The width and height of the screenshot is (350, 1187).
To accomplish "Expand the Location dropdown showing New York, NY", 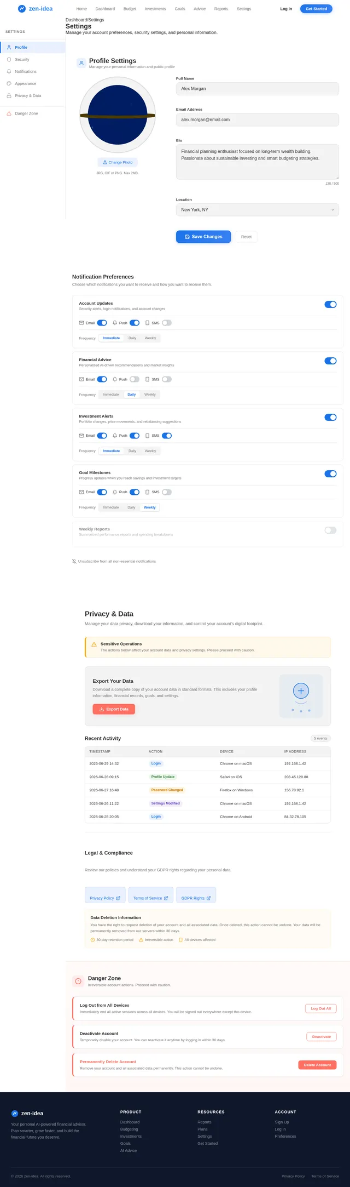I will coord(258,210).
